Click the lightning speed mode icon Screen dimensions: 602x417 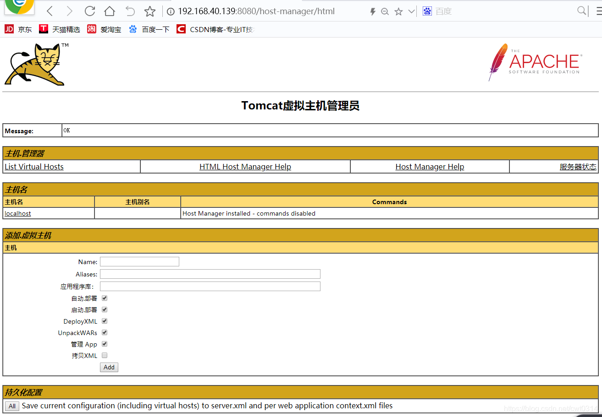click(373, 11)
